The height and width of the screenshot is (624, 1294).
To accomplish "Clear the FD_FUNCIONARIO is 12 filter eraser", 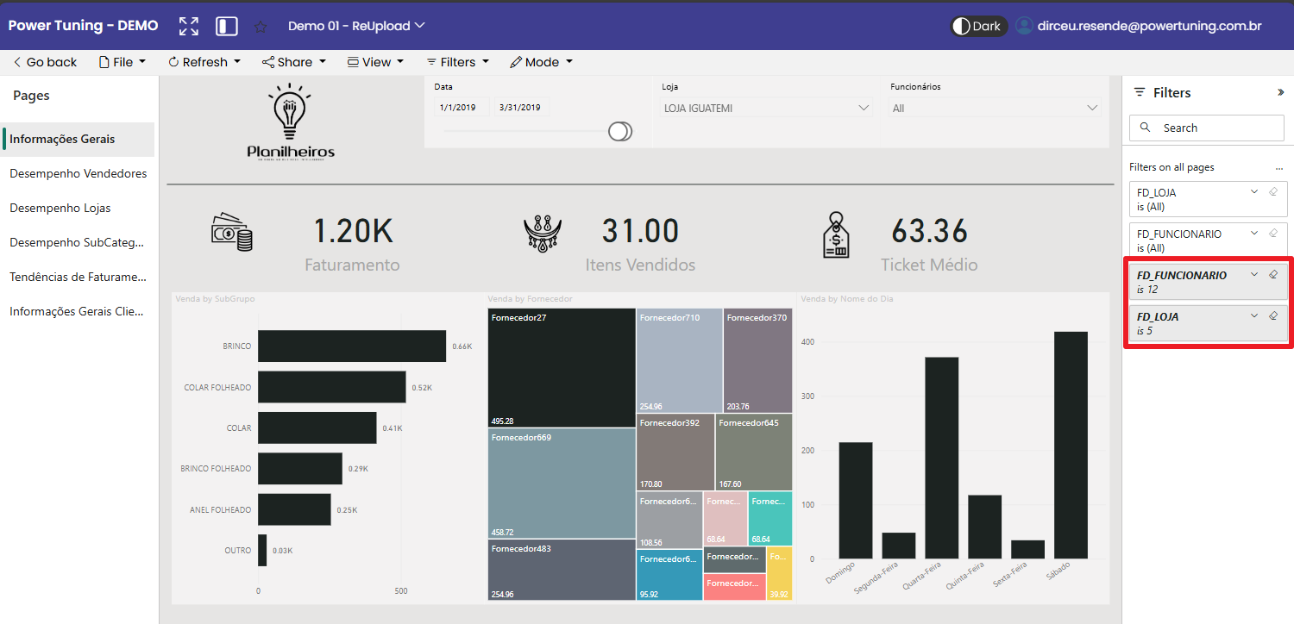I will pyautogui.click(x=1273, y=275).
